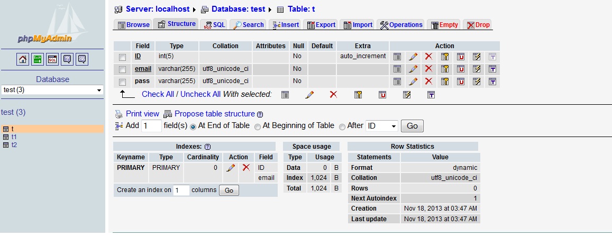
Task: Click With selected Fulltext icon
Action: (x=431, y=95)
